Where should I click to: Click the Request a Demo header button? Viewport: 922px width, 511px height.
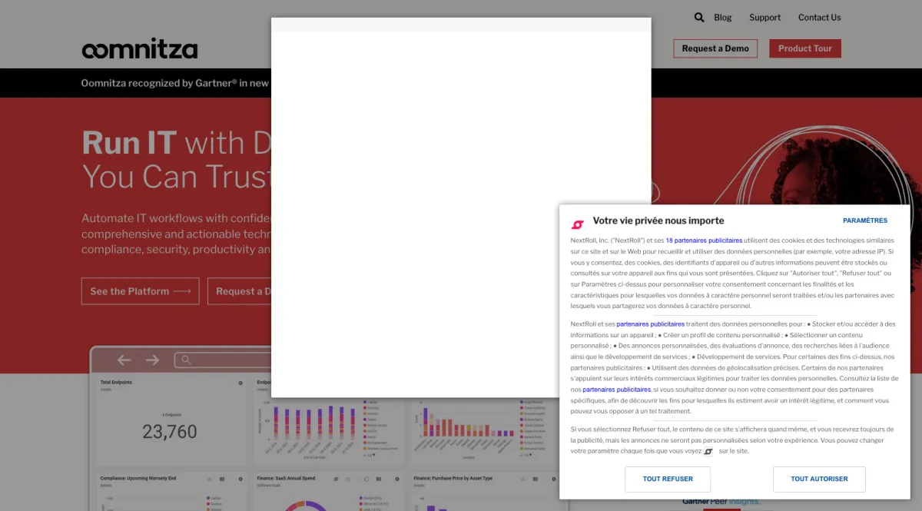(715, 48)
